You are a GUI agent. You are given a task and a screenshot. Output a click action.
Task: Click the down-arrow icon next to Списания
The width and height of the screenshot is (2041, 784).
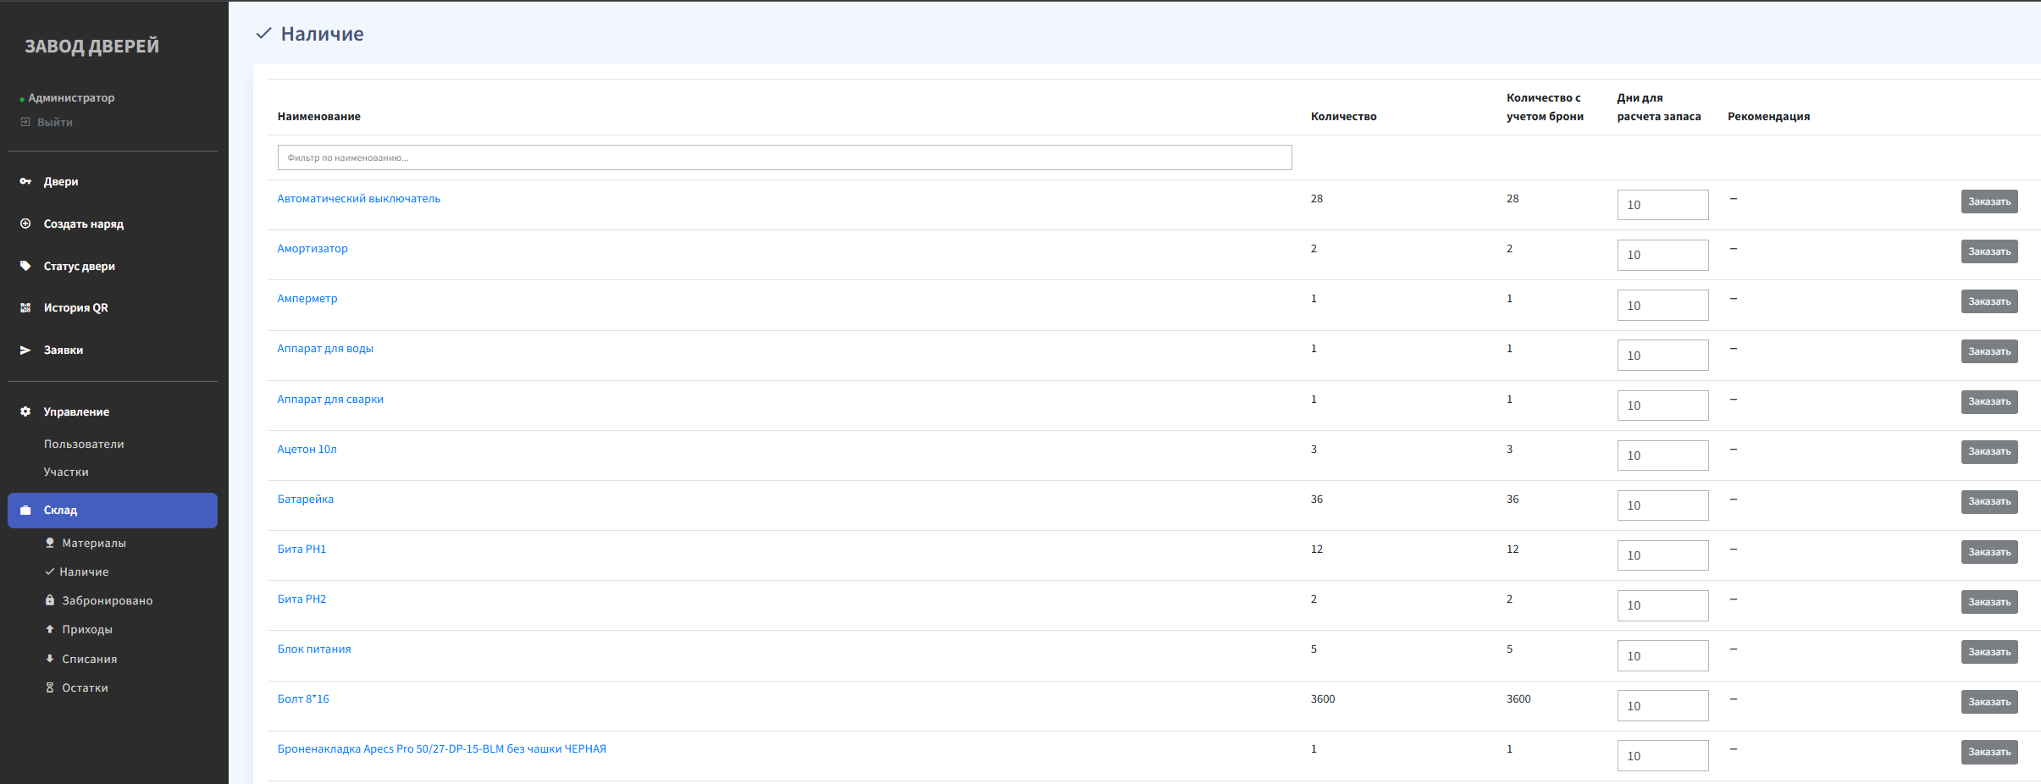click(x=50, y=659)
